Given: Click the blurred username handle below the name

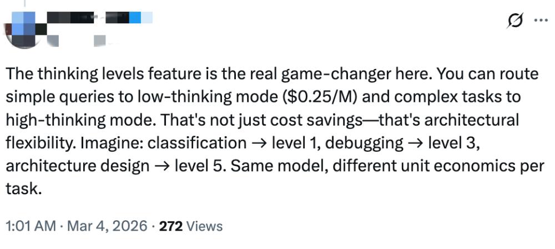Looking at the screenshot, I should coord(78,39).
